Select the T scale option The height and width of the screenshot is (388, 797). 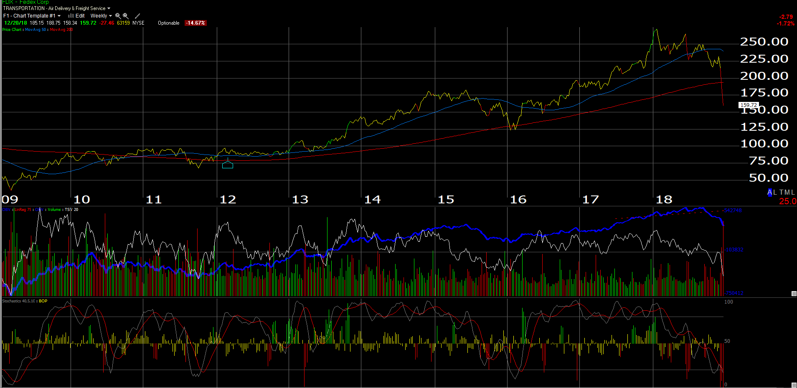pos(781,193)
